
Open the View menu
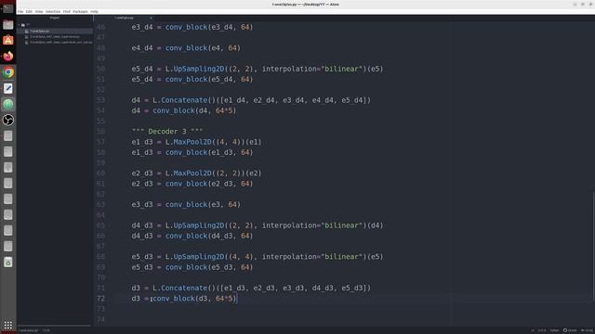pyautogui.click(x=39, y=11)
